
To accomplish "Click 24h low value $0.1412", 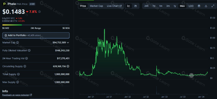I will [x=6, y=28].
